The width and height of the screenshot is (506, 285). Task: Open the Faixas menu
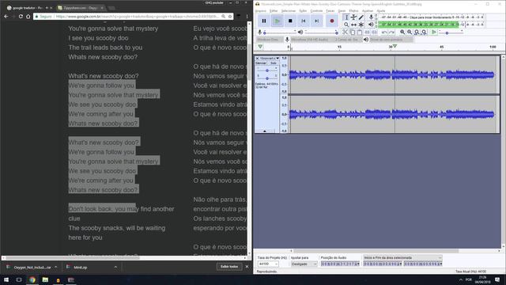click(x=330, y=10)
